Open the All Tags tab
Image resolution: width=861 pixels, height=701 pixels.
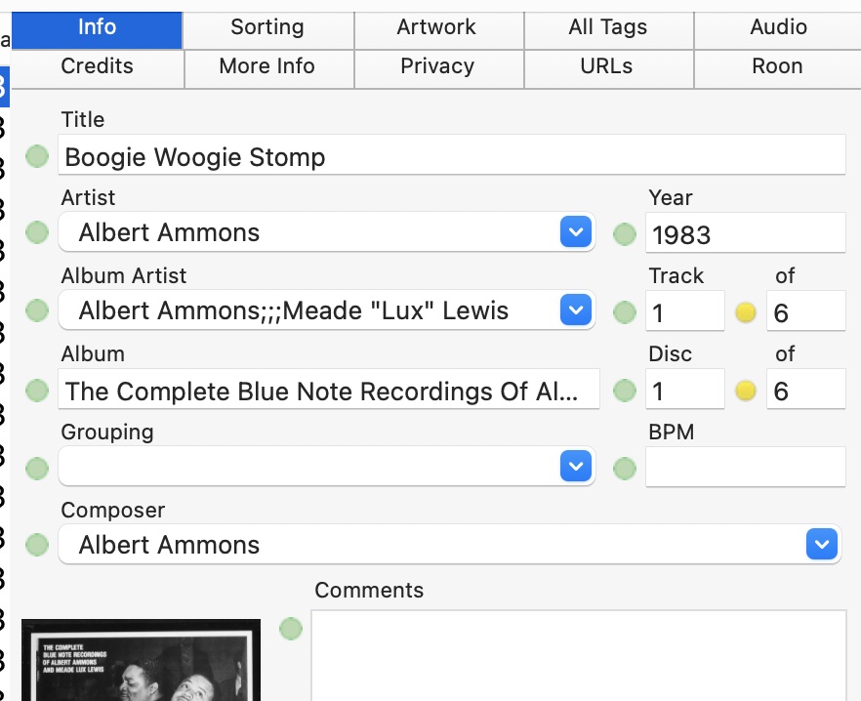click(x=607, y=28)
